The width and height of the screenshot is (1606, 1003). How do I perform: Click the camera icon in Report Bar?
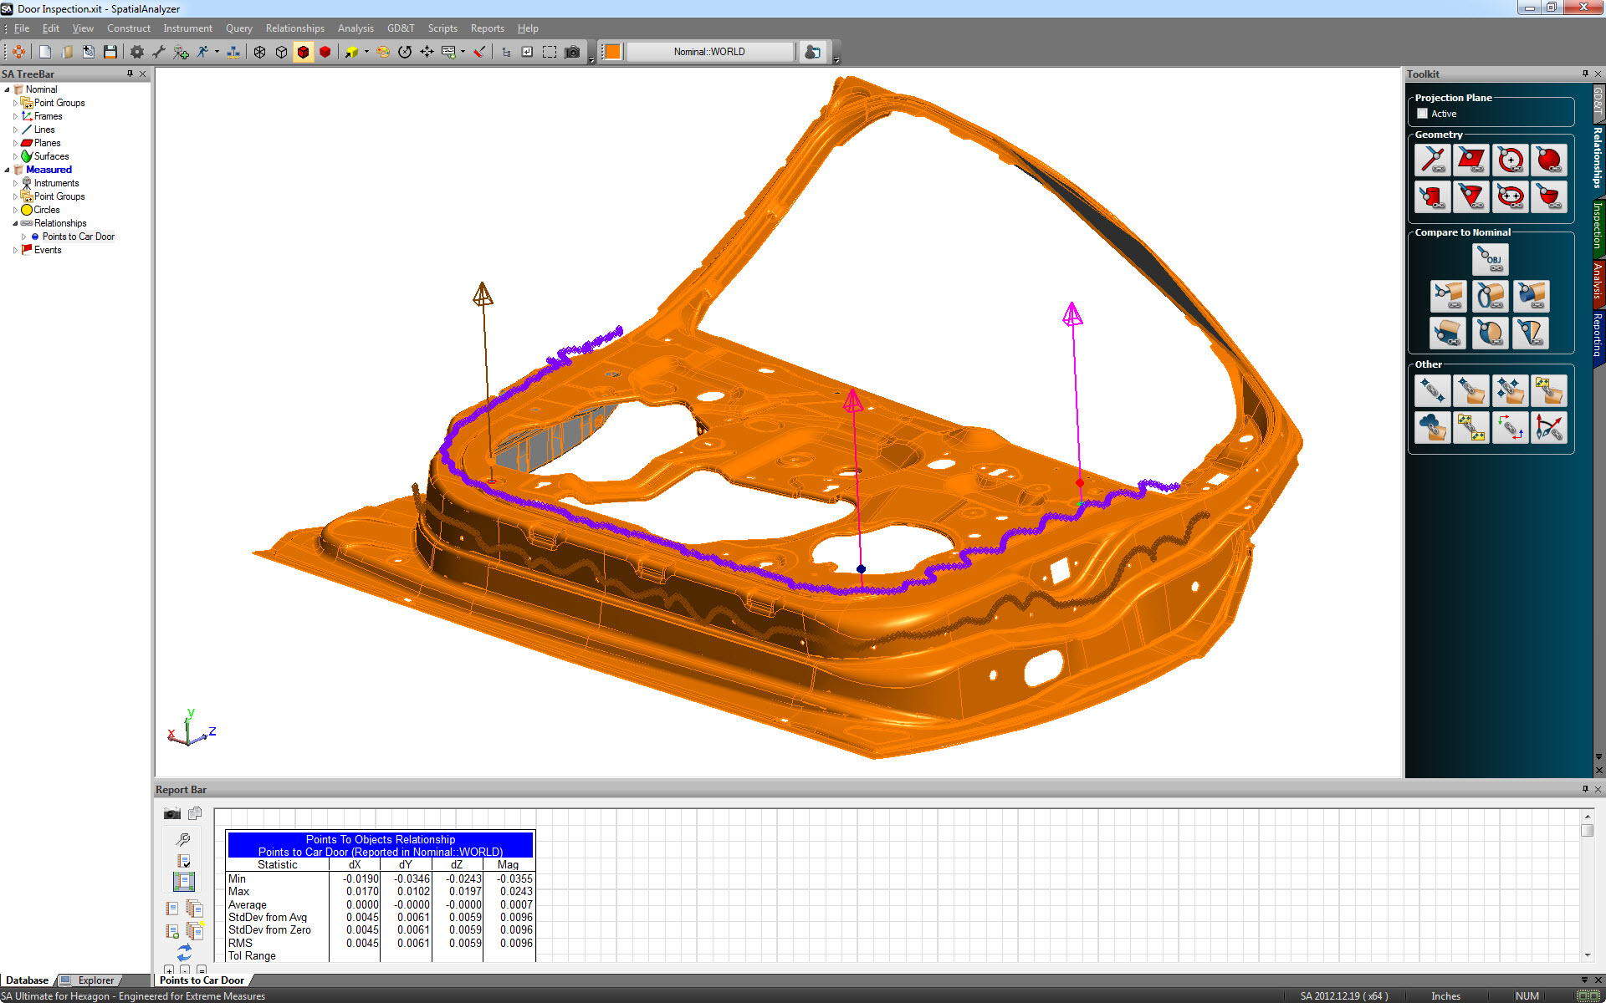[x=172, y=813]
